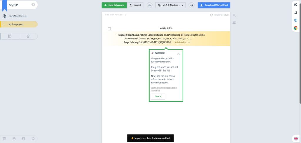Click the MyBib bookmark logo
This screenshot has height=143, width=301.
(4, 6)
